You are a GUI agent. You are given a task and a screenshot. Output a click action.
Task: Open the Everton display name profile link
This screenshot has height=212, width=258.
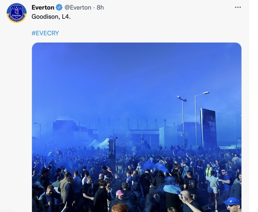pyautogui.click(x=43, y=7)
